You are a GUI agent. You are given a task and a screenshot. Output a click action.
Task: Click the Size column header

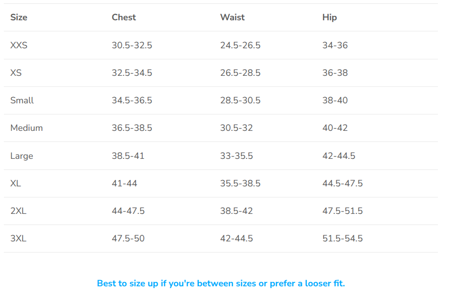pos(19,17)
